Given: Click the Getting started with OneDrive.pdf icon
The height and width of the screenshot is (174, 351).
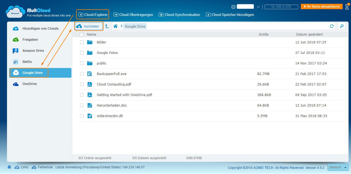Looking at the screenshot, I should [x=90, y=95].
